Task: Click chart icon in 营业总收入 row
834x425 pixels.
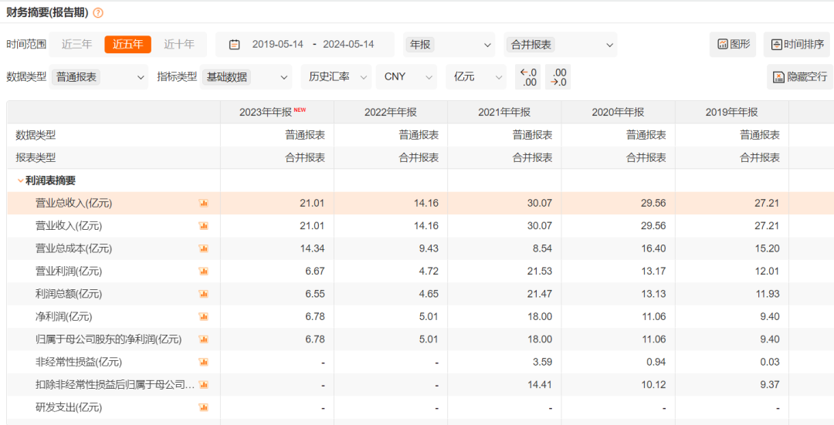Action: (x=204, y=203)
